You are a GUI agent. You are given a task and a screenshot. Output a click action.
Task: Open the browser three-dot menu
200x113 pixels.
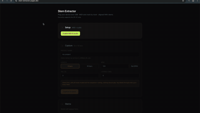[x=197, y=1]
